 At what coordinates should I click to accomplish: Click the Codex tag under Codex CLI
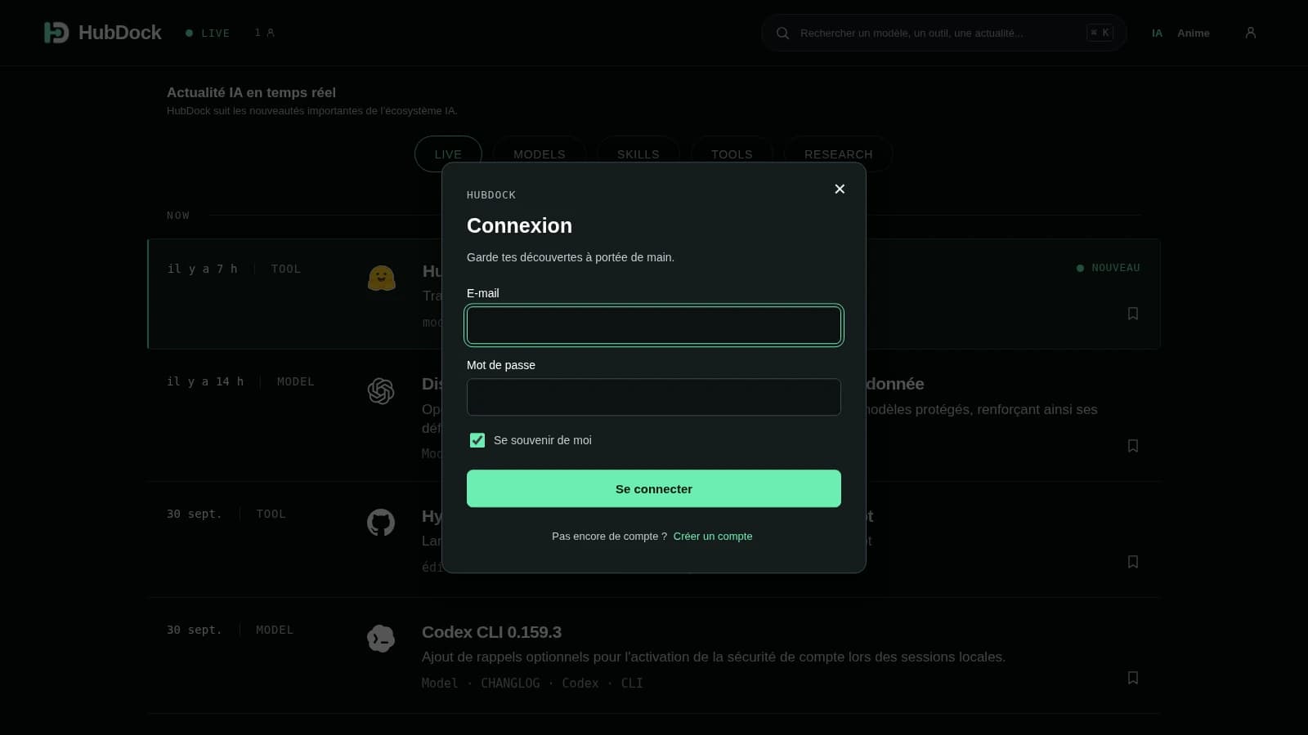(x=580, y=683)
